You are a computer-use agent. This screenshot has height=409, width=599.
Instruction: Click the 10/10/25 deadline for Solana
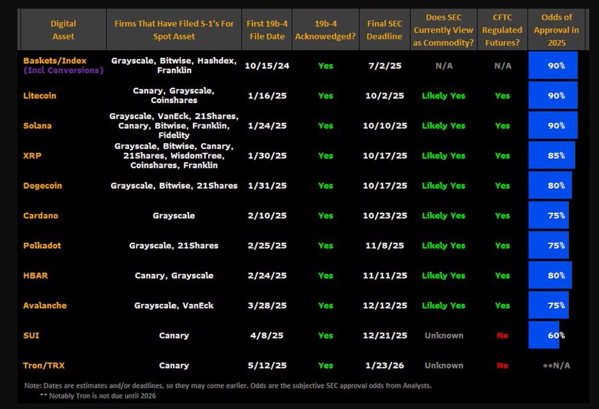pyautogui.click(x=385, y=126)
